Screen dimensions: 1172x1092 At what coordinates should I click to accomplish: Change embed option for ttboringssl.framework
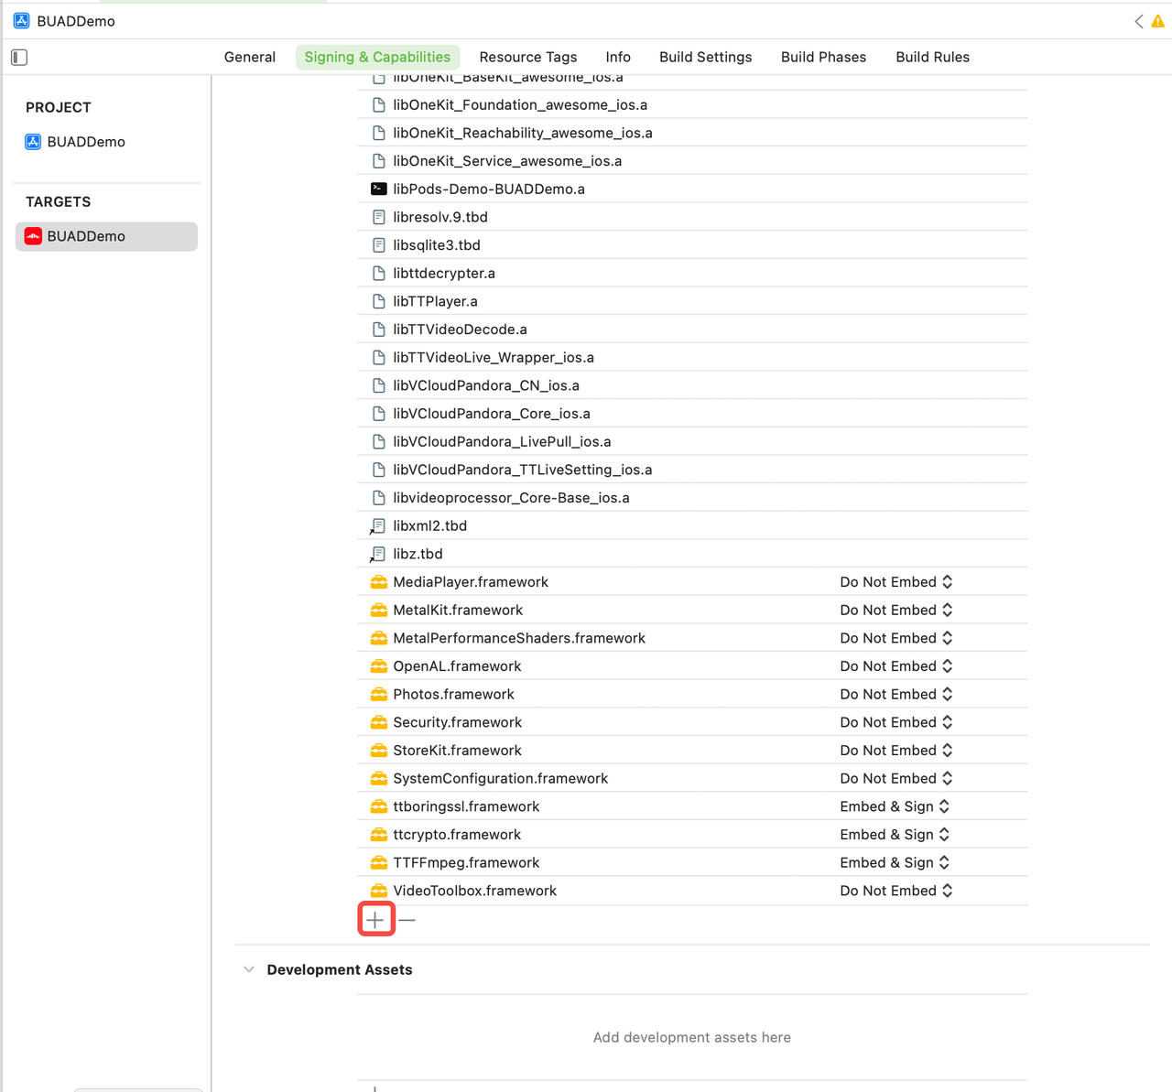coord(895,806)
